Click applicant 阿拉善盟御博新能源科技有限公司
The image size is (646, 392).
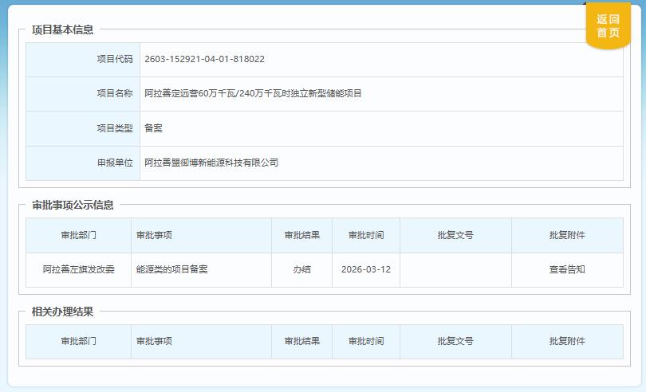point(211,163)
